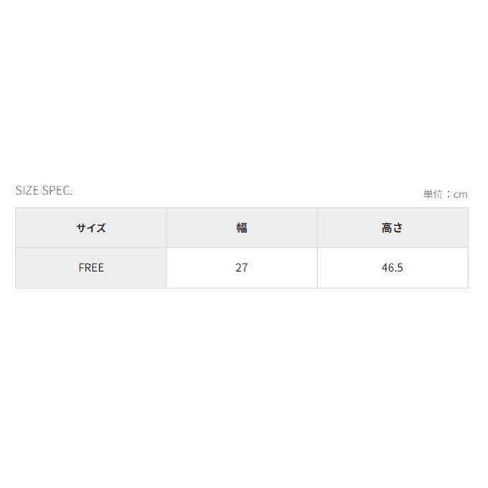
Task: Select the cm text in the unit label
Action: tap(460, 194)
